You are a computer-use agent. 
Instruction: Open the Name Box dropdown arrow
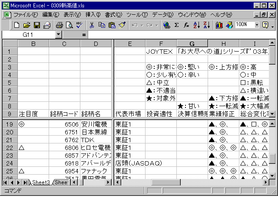point(59,35)
